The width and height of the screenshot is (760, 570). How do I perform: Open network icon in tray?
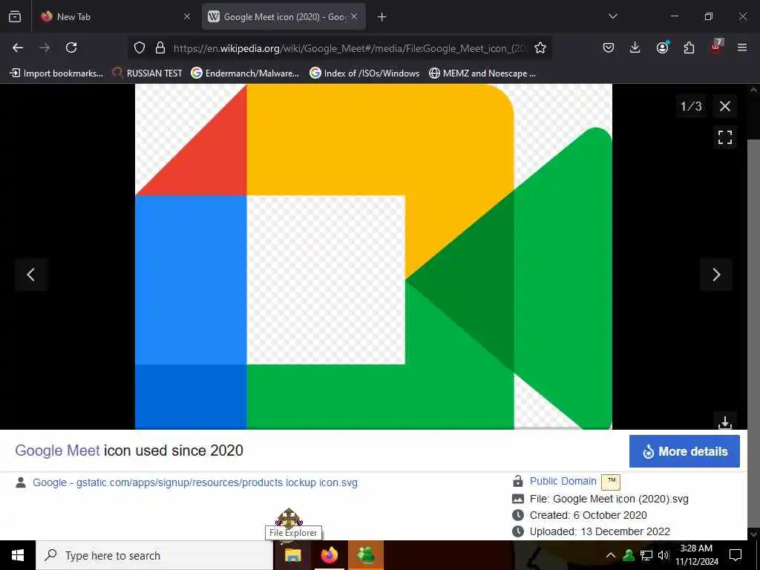coord(646,555)
